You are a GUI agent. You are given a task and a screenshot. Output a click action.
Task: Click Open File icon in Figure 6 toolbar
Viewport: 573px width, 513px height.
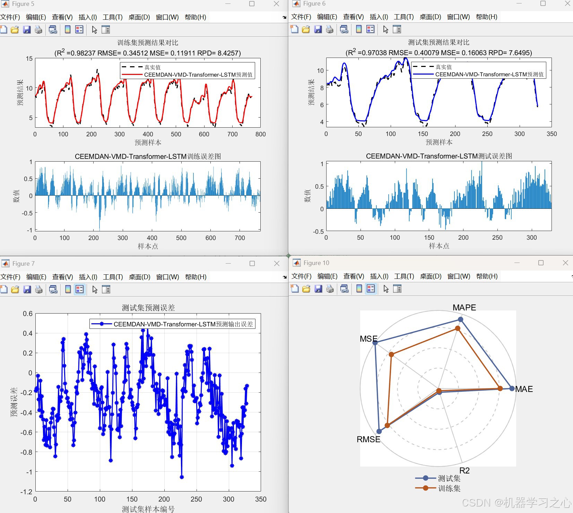tap(306, 29)
